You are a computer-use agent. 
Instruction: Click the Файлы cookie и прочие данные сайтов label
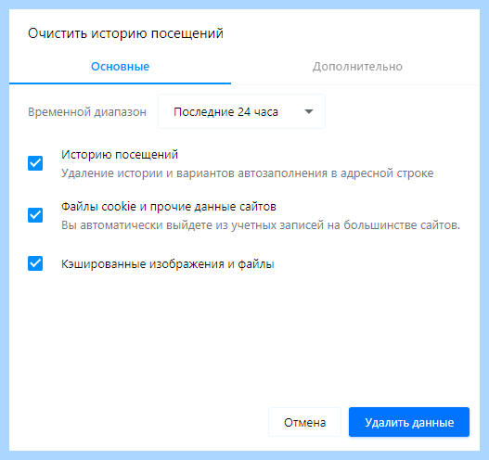tap(169, 206)
